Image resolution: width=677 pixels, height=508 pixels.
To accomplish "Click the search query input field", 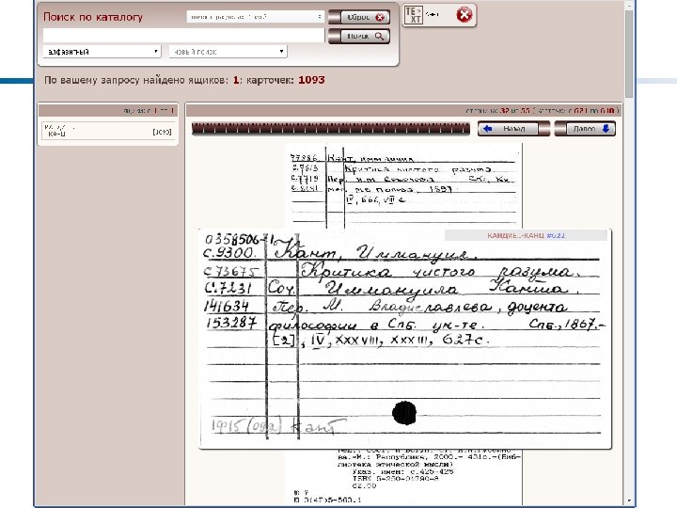I will pyautogui.click(x=183, y=36).
